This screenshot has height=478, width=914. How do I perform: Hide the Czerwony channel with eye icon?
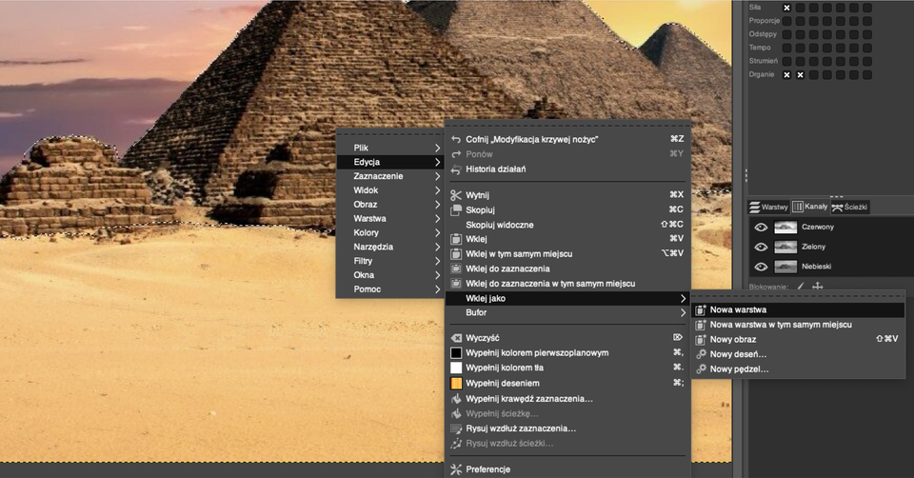tap(761, 228)
